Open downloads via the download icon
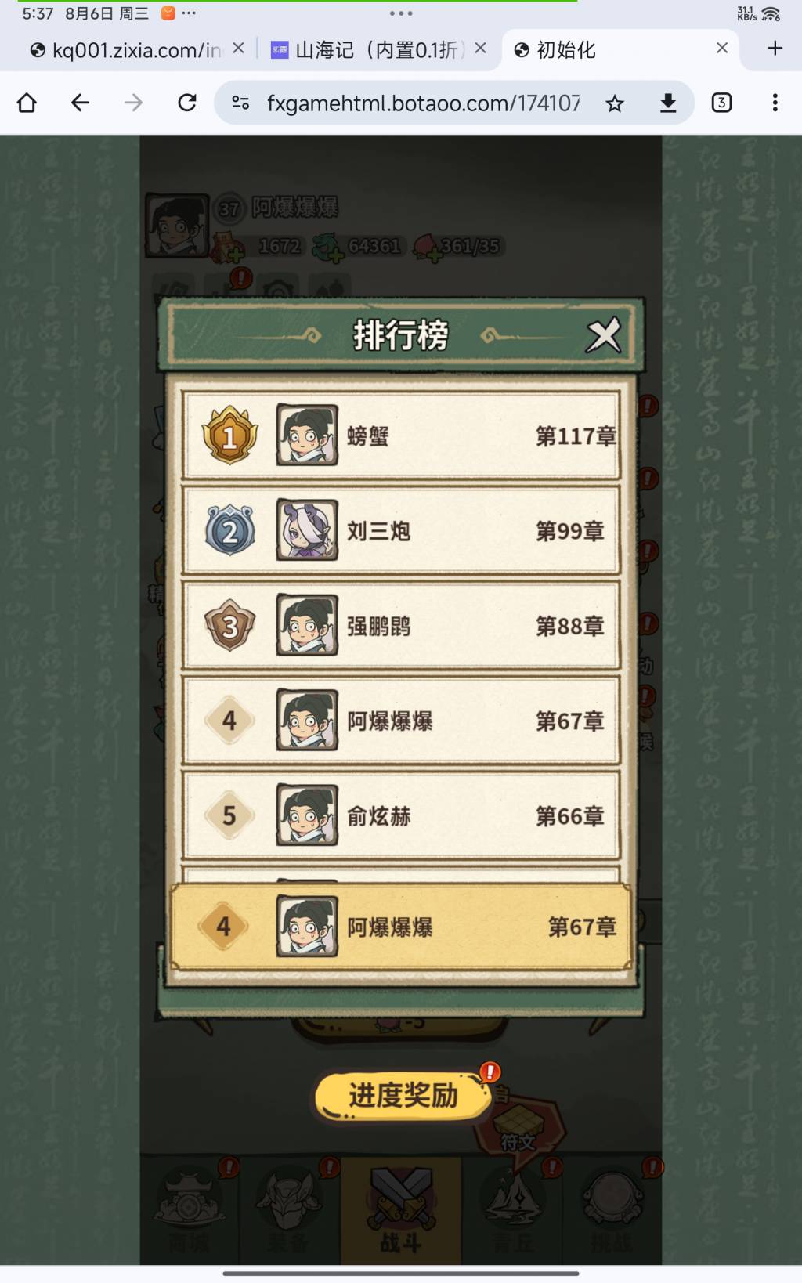Viewport: 802px width, 1283px height. 668,103
